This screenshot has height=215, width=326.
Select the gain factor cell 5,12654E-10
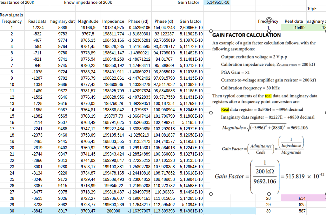[190, 167]
